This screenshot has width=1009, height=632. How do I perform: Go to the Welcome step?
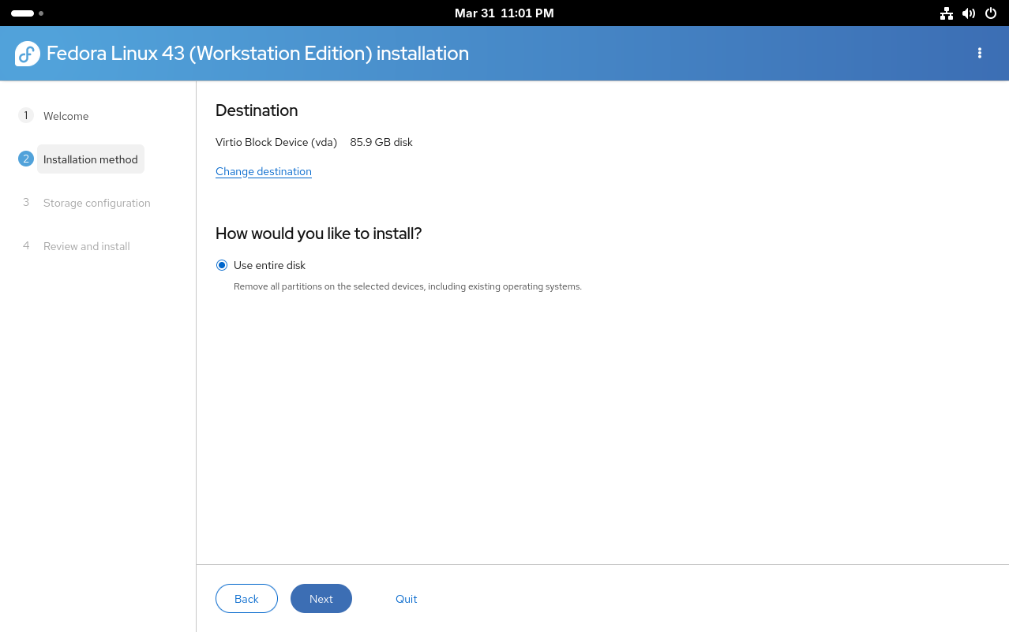(x=66, y=116)
